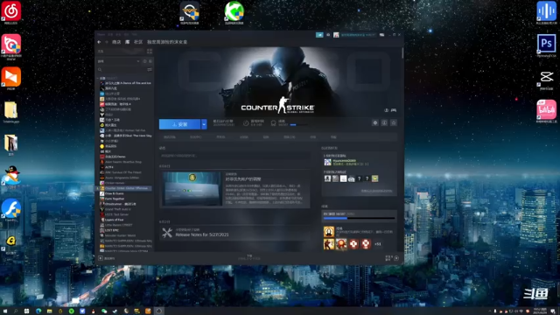
Task: Toggle the library grid view icon
Action: (150, 52)
